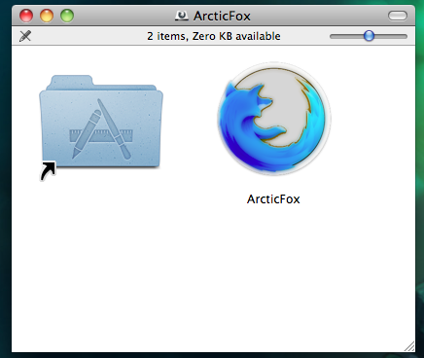Viewport: 424px width, 358px height.
Task: Select the ArcticFox application icon
Action: click(274, 119)
